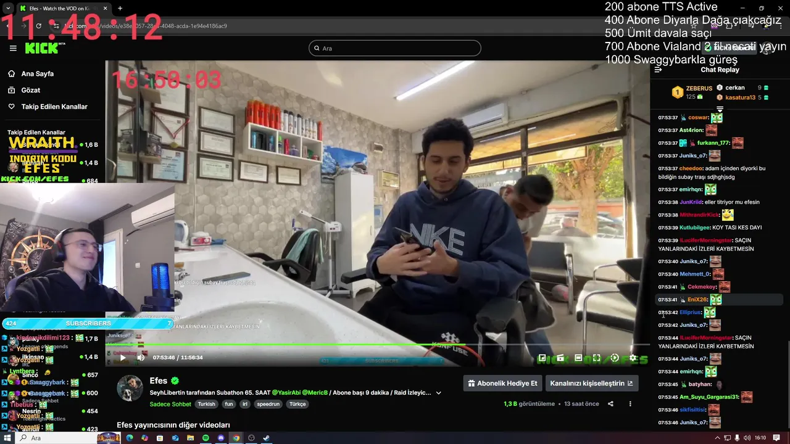
Task: Click Kanalınızı kişiselleştirin button
Action: tap(591, 383)
